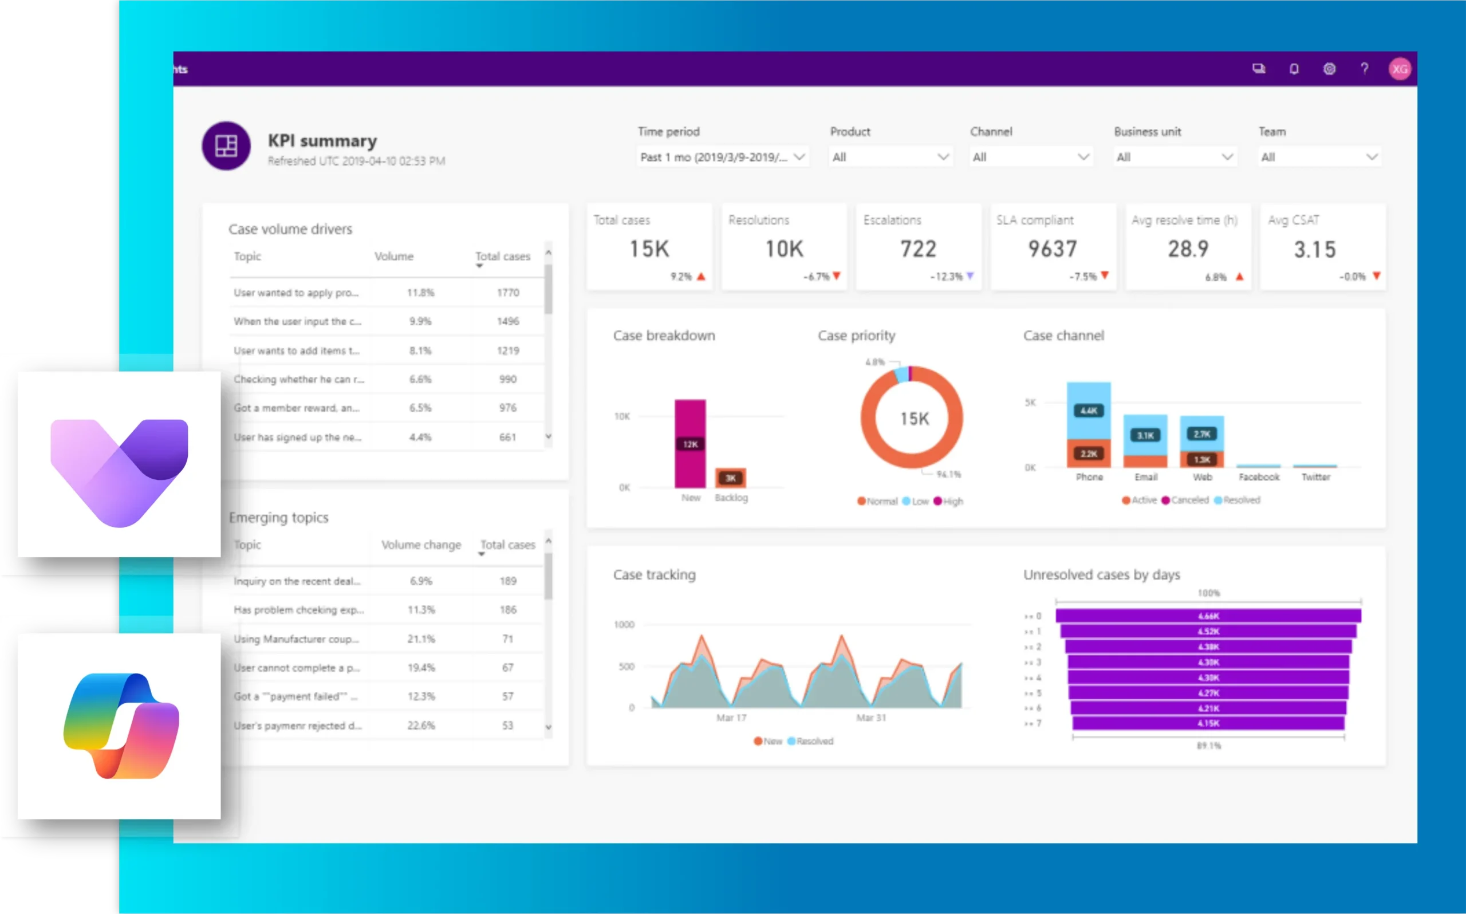Viewport: 1466px width, 914px height.
Task: Click the 4.15K funnel bar for day 7
Action: pyautogui.click(x=1208, y=723)
